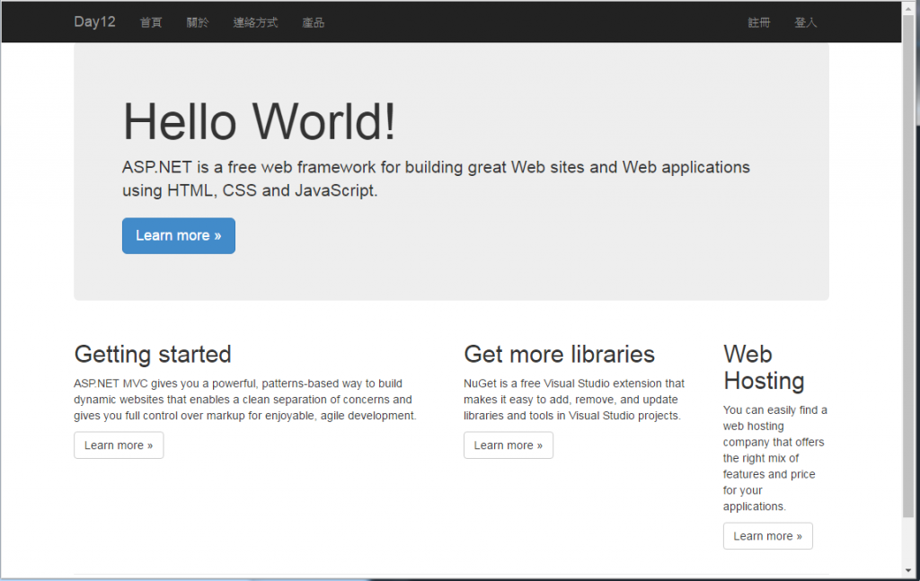Open the 註冊 link
920x581 pixels.
click(x=758, y=22)
